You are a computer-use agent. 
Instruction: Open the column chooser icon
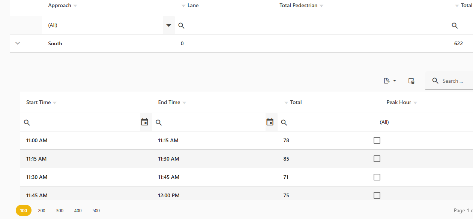click(x=411, y=81)
